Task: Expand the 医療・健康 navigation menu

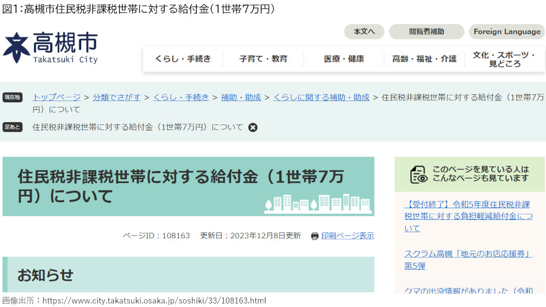Action: pyautogui.click(x=344, y=59)
